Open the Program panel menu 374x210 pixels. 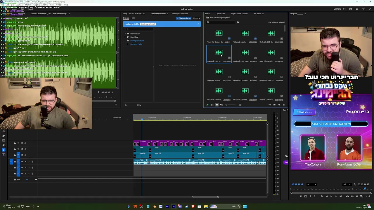(305, 14)
